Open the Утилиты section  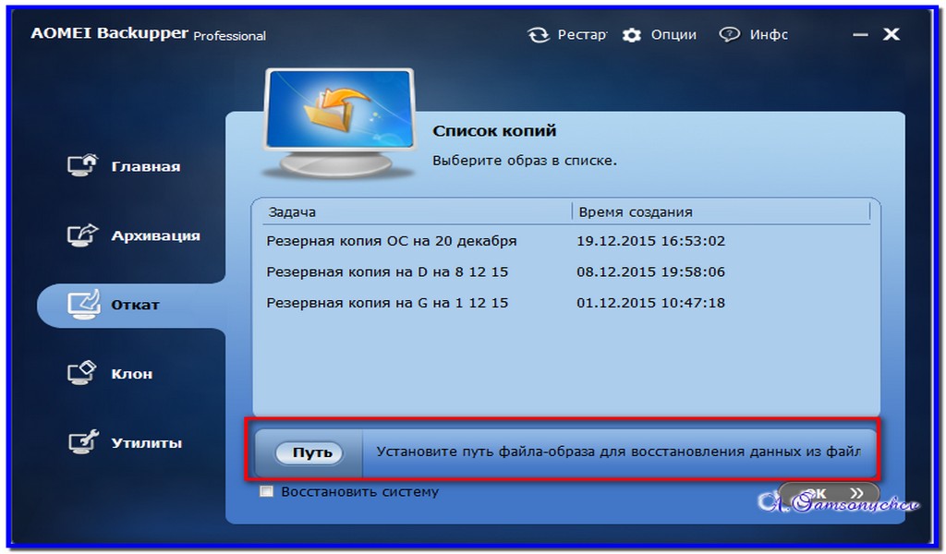click(146, 443)
